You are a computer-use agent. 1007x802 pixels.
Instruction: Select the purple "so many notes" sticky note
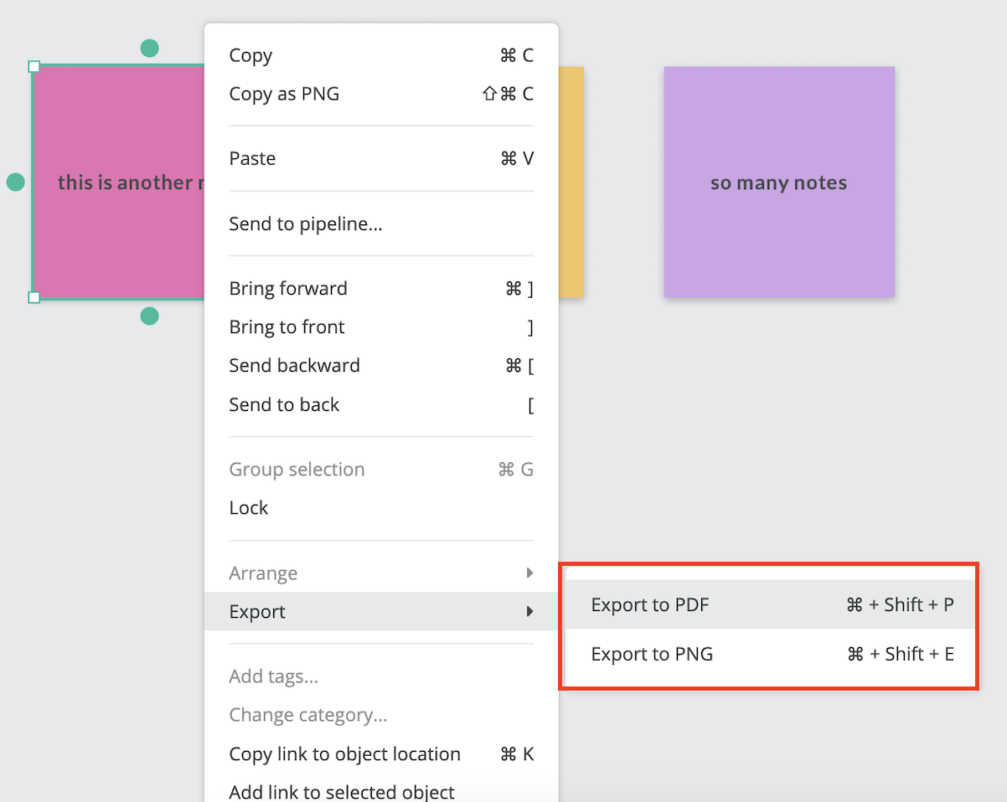pyautogui.click(x=779, y=182)
